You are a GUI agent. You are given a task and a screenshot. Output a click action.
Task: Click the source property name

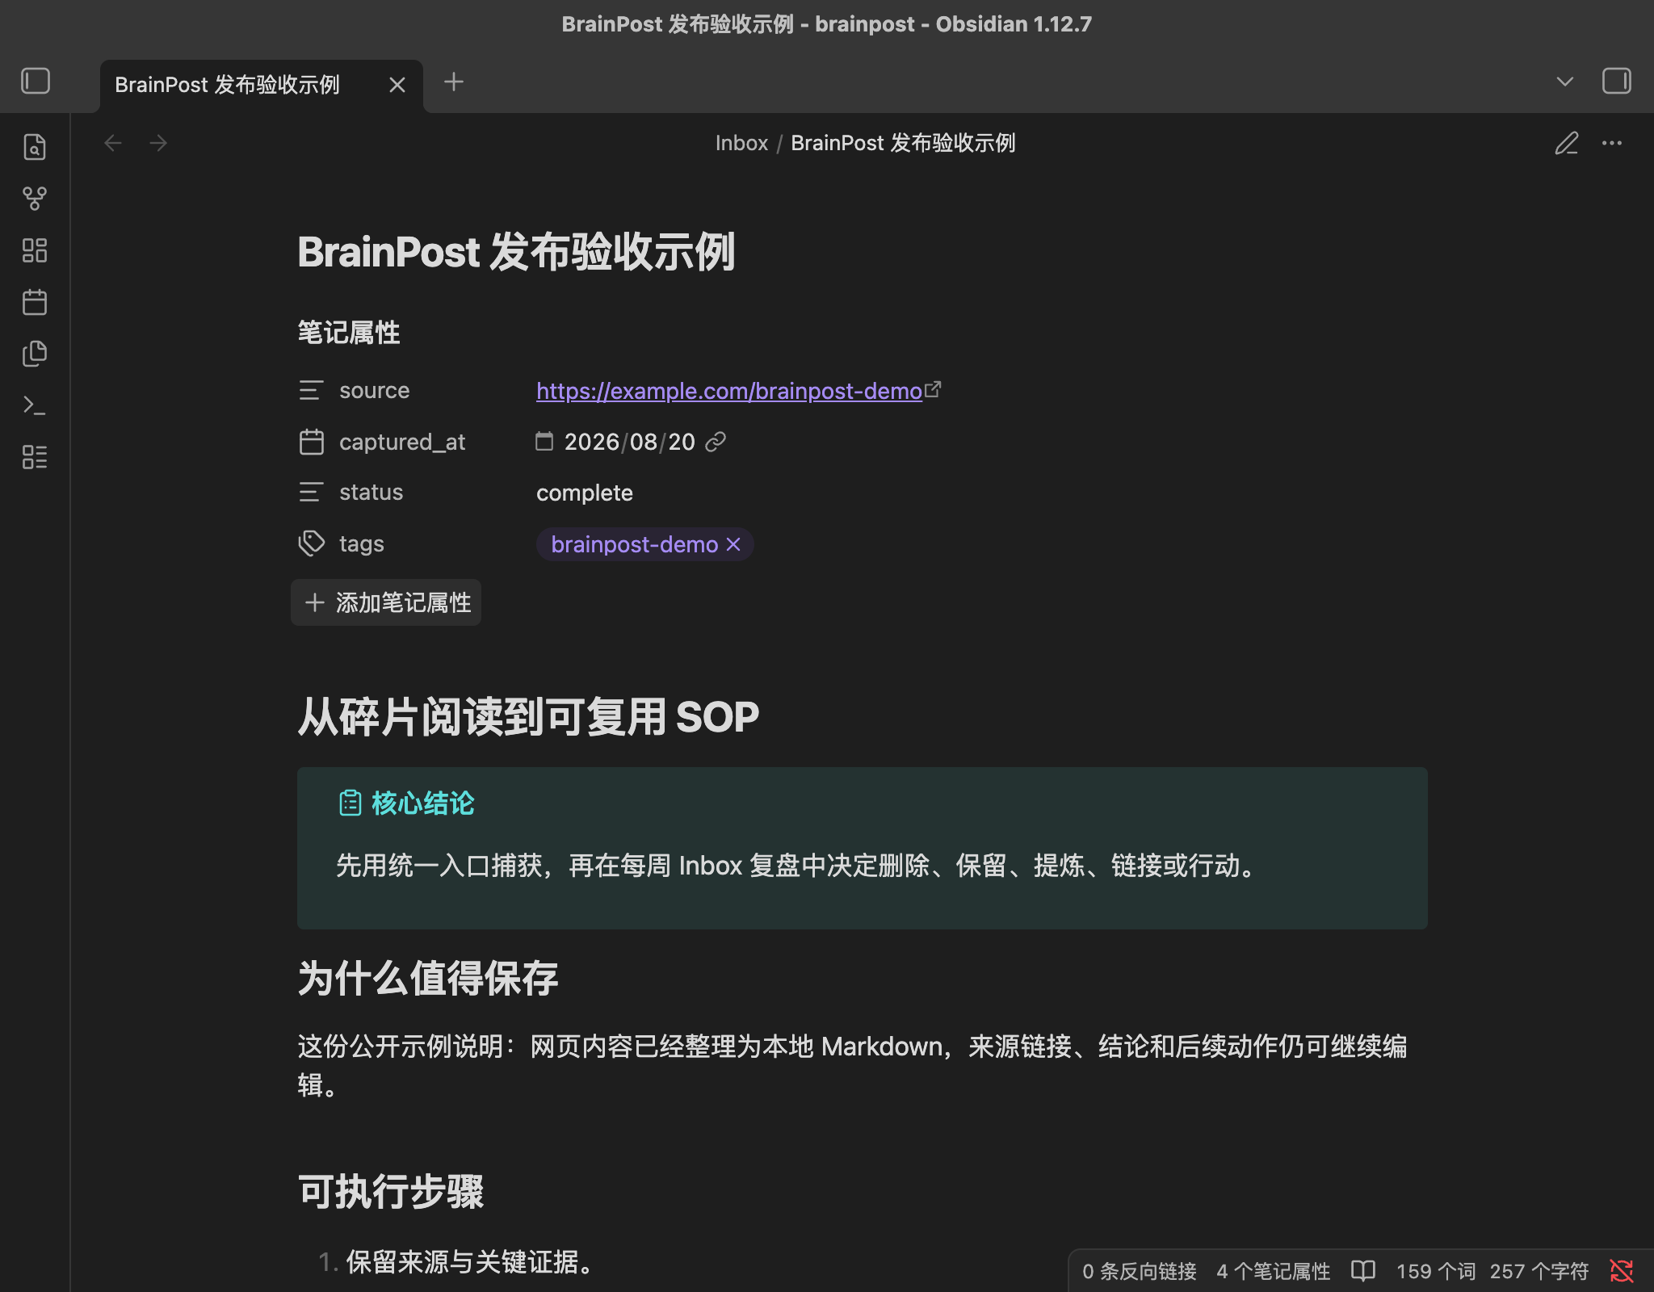[x=375, y=391]
